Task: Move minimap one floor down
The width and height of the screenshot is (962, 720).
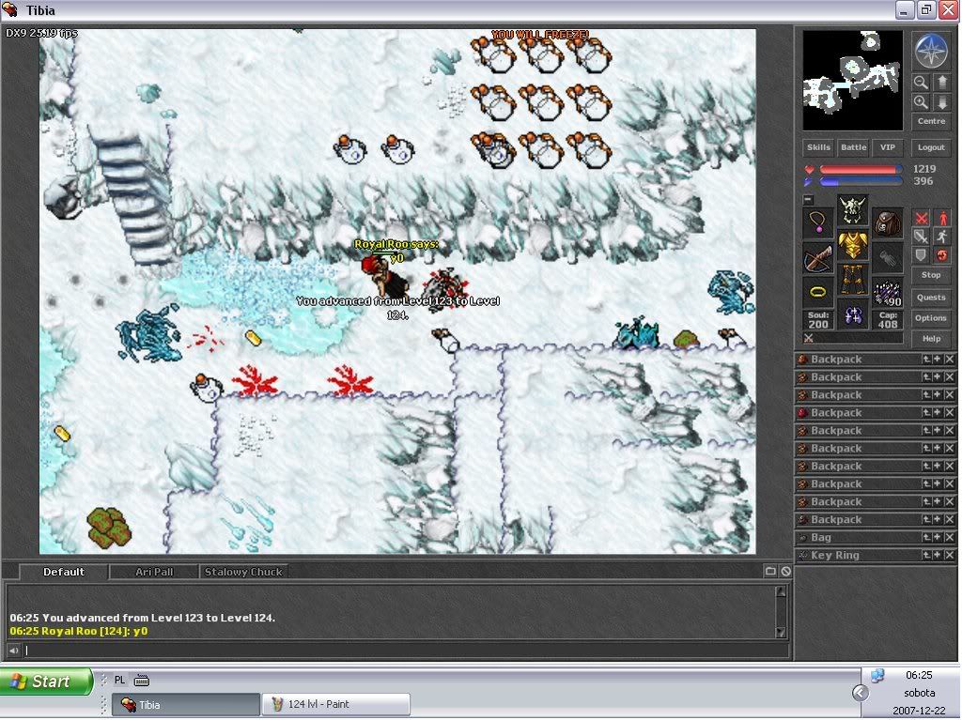Action: click(941, 101)
